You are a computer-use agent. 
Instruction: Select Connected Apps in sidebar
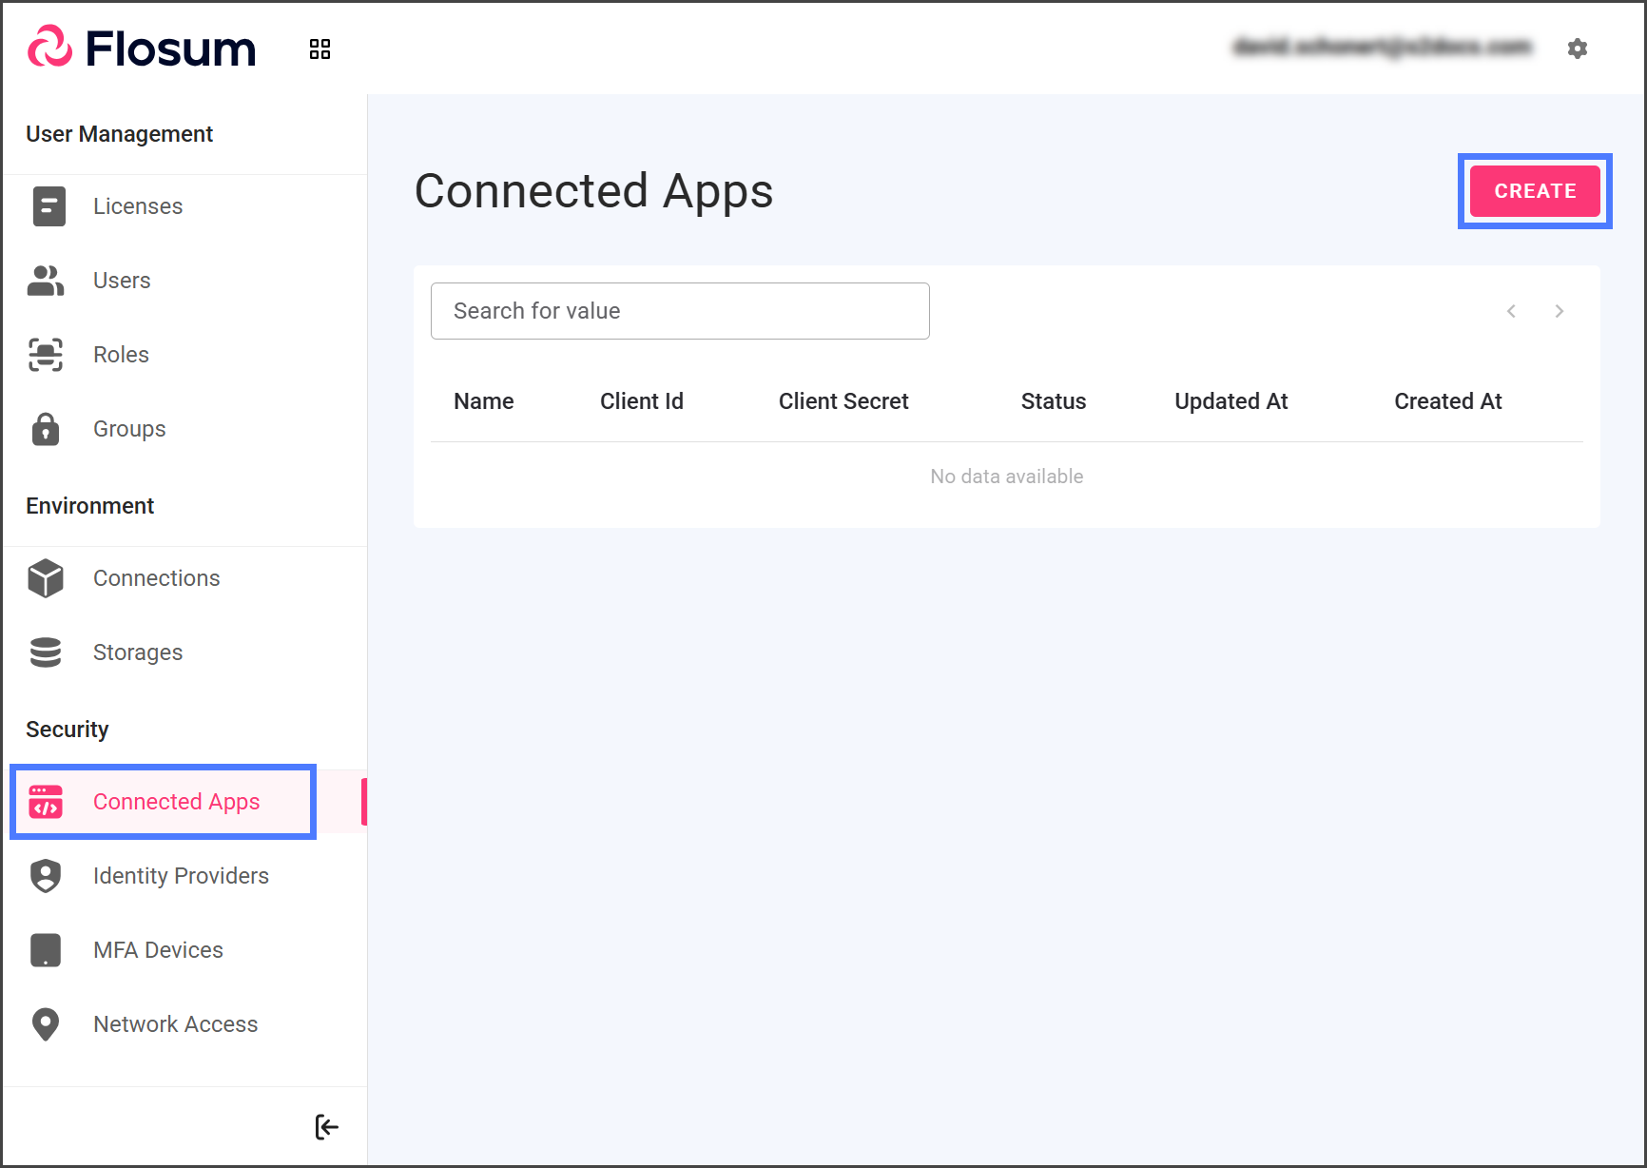[x=176, y=802]
